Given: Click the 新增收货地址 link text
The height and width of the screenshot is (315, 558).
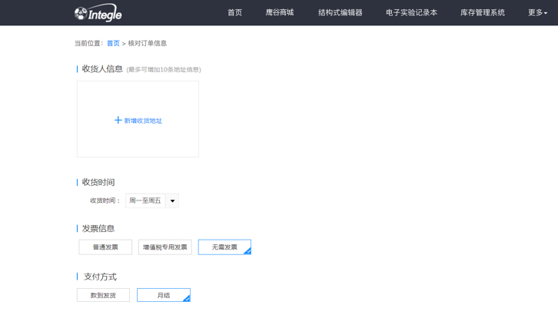Looking at the screenshot, I should point(143,121).
